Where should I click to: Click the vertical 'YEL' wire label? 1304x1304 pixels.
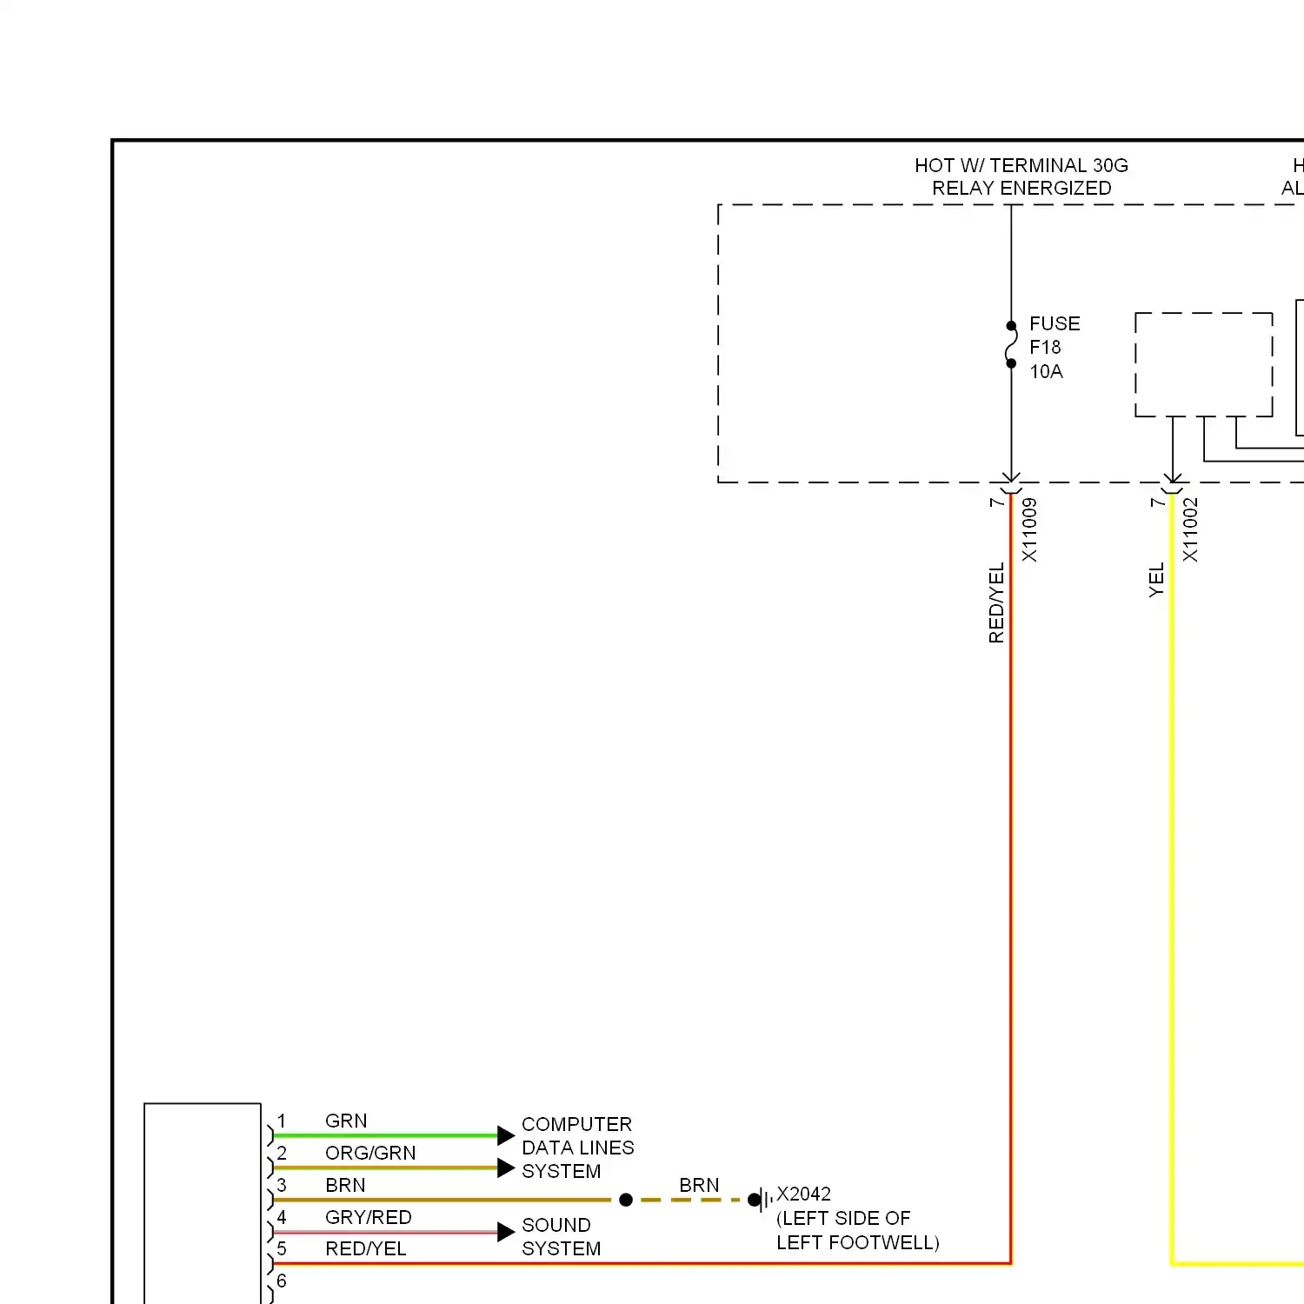click(1156, 580)
